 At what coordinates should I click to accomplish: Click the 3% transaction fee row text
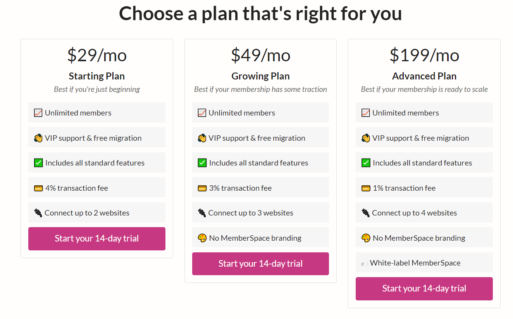(x=240, y=188)
